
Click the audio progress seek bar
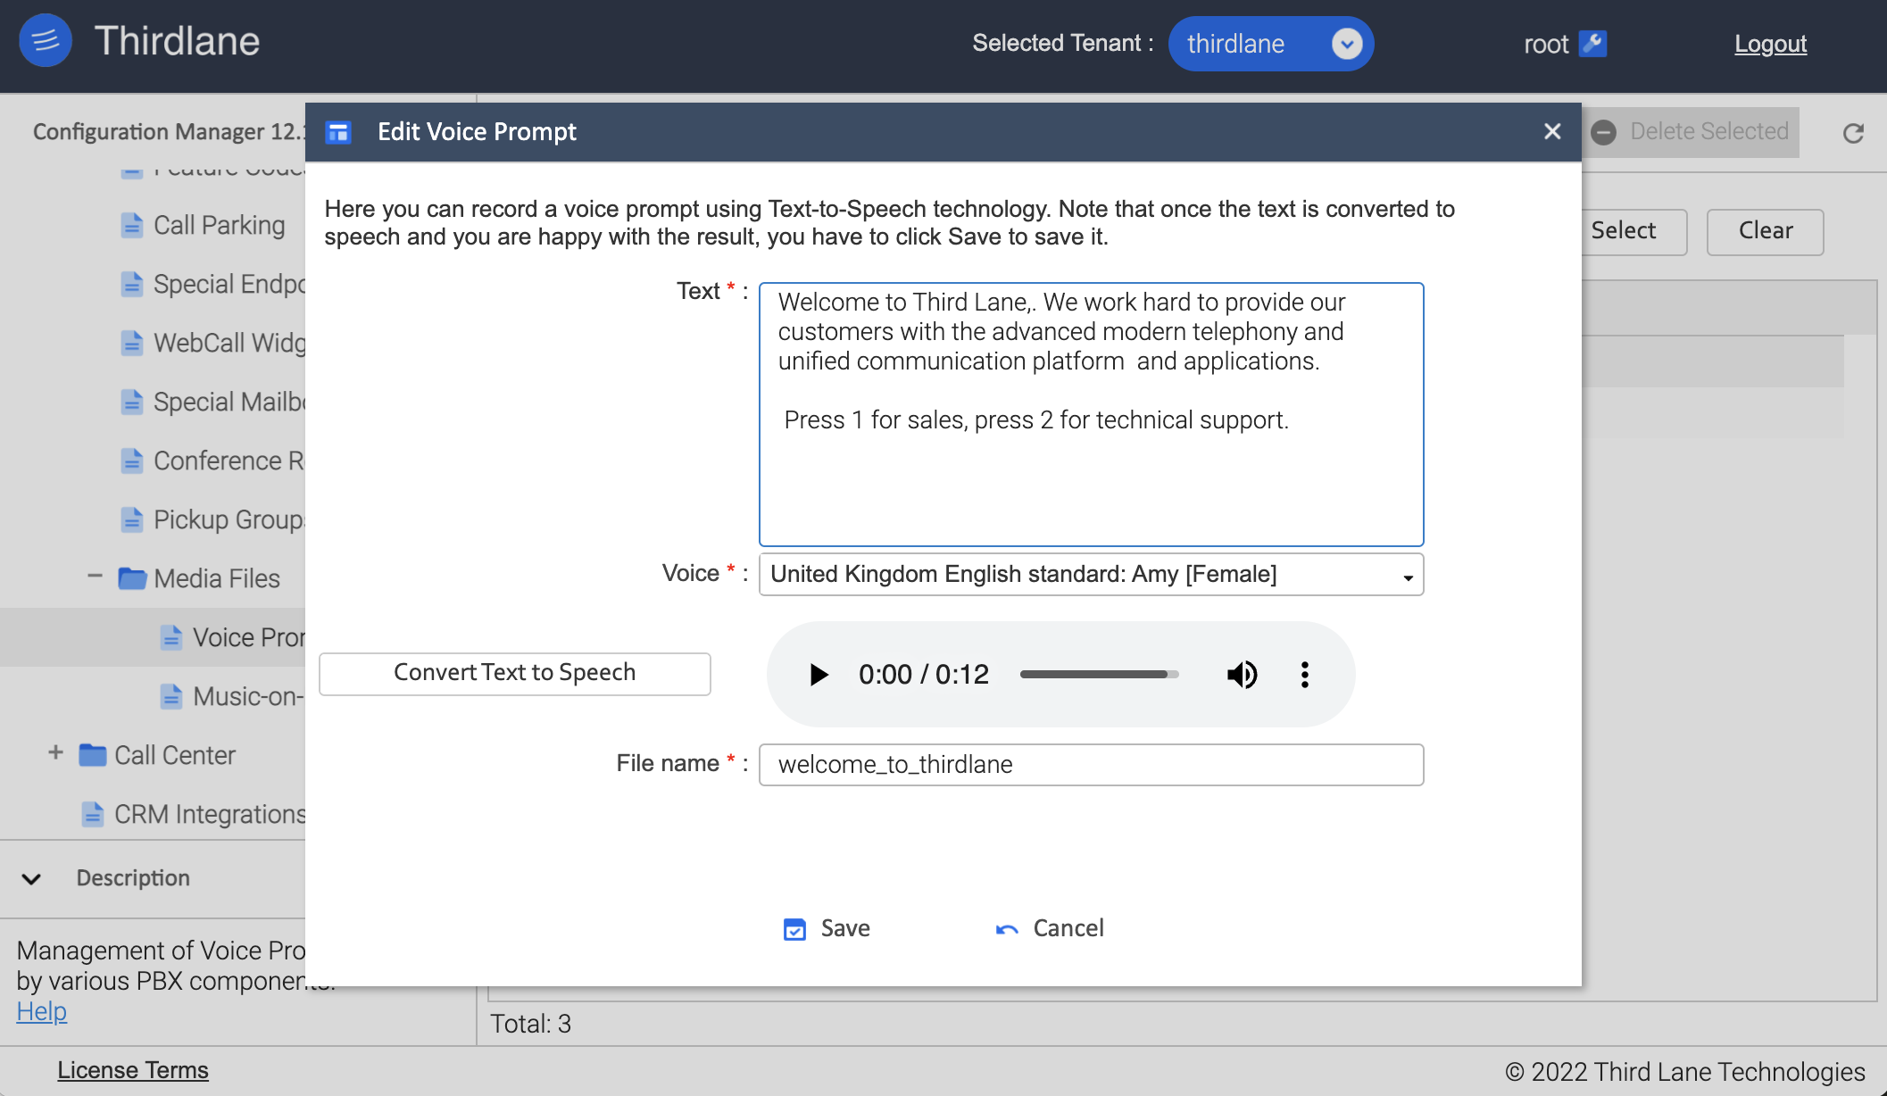1098,675
